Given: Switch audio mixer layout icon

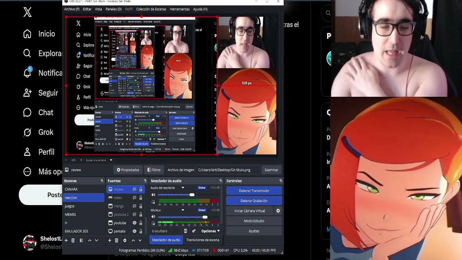Looking at the screenshot, I should click(x=186, y=231).
